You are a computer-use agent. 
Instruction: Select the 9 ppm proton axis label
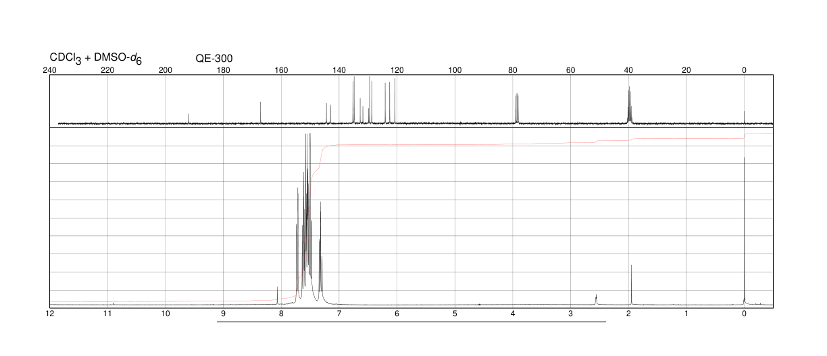[x=224, y=314]
